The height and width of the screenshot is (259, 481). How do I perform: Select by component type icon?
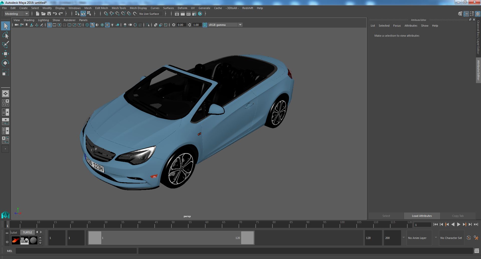89,14
